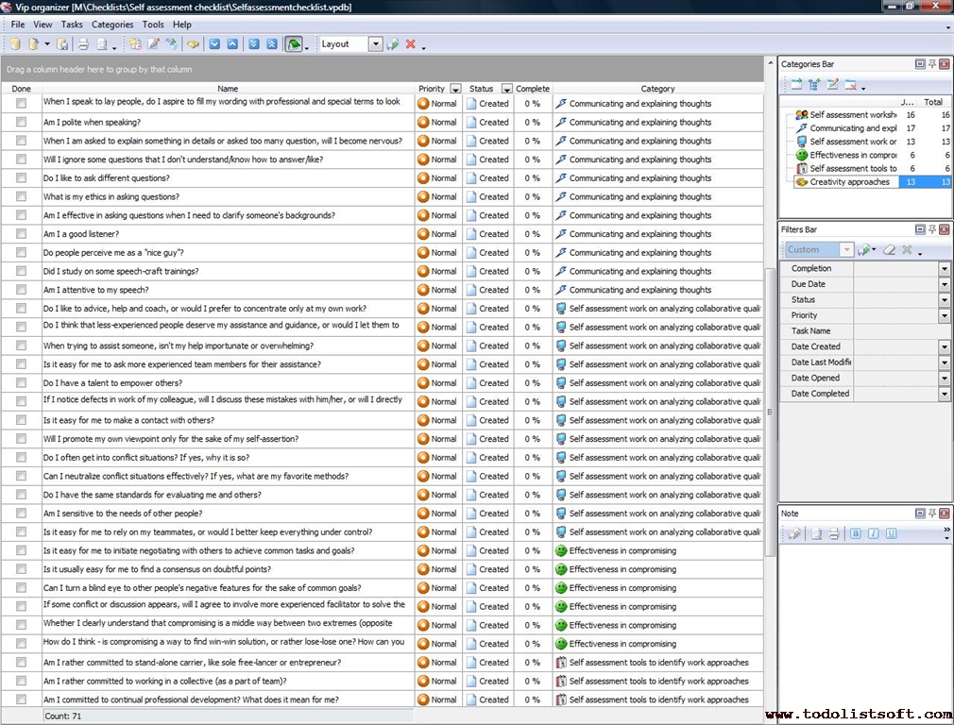Toggle bold formatting in the Note panel
954x725 pixels.
pyautogui.click(x=855, y=534)
